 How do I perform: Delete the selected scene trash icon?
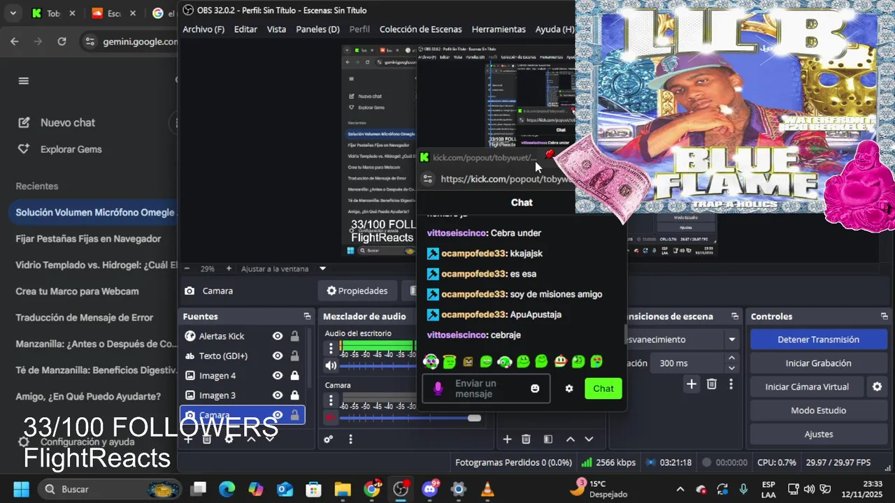tap(526, 439)
